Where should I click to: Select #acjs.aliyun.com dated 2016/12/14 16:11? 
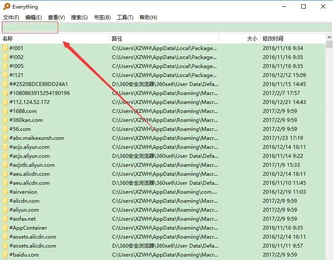pos(29,147)
